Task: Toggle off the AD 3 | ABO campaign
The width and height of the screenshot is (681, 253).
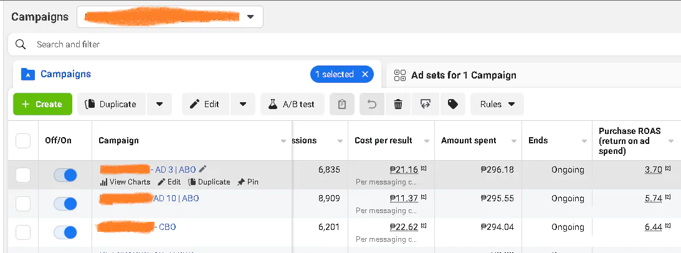Action: click(65, 175)
